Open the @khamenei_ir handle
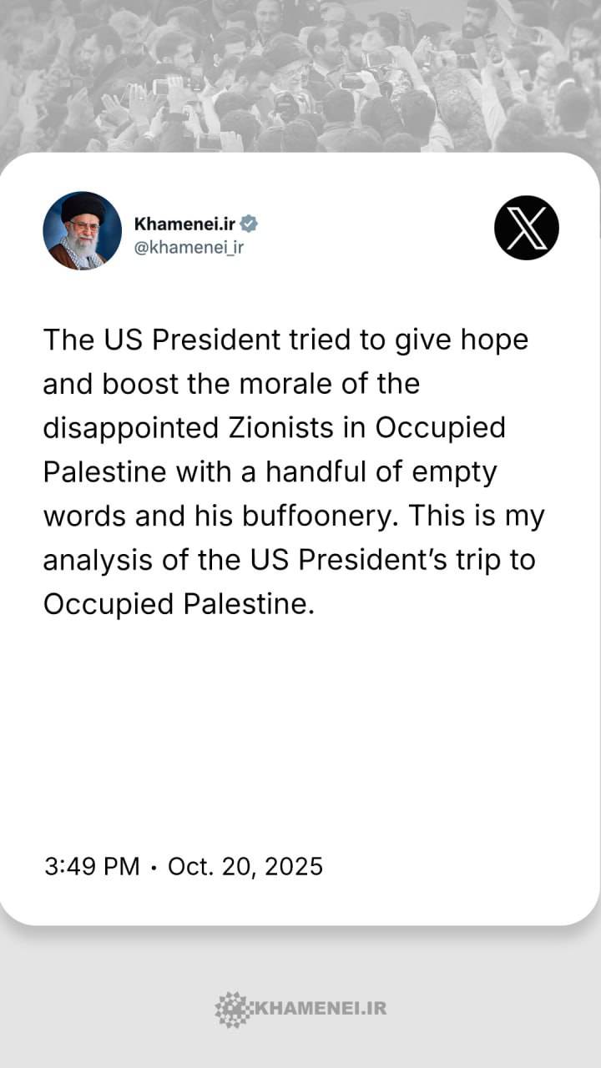601x1068 pixels. click(x=189, y=247)
